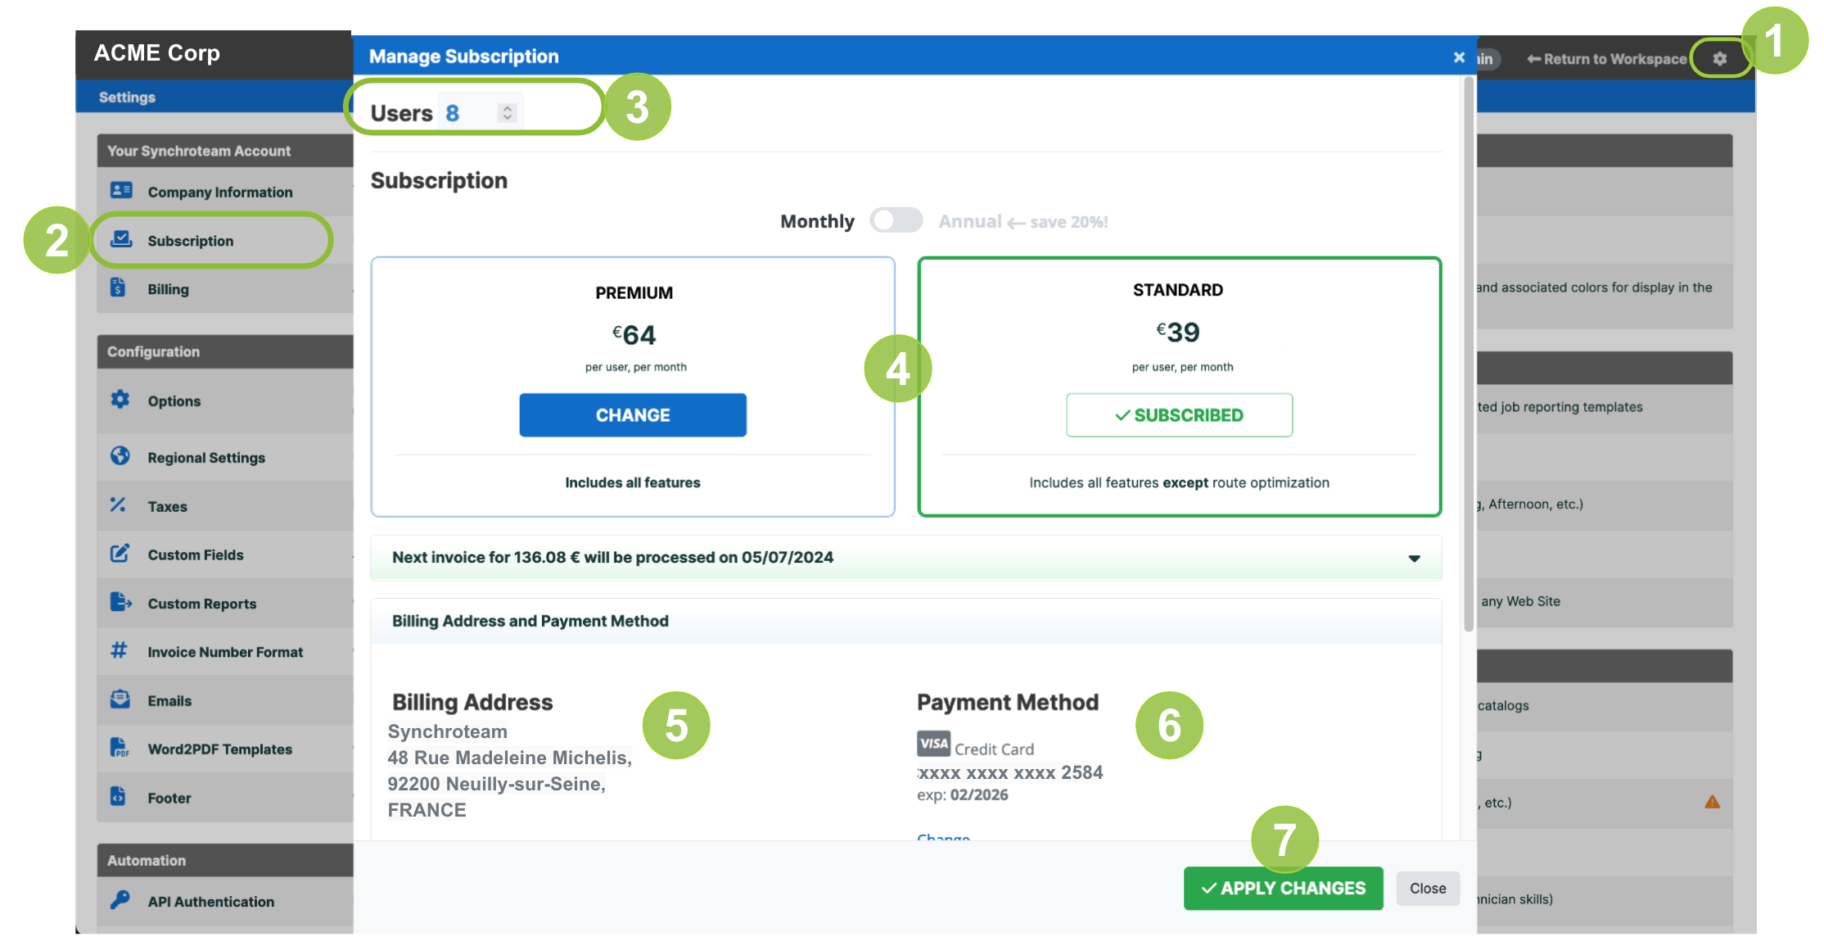The height and width of the screenshot is (937, 1824).
Task: Click the Monthly label
Action: click(816, 221)
